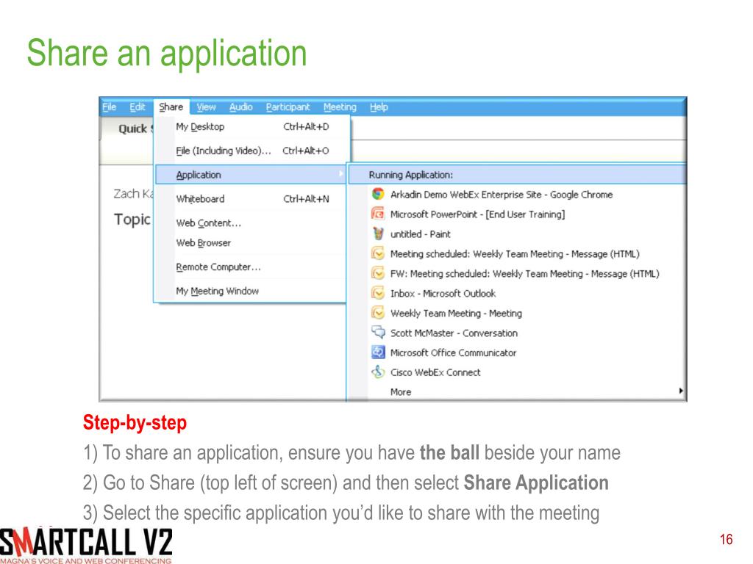Select My Desktop in the Share menu
This screenshot has width=753, height=564.
click(252, 126)
